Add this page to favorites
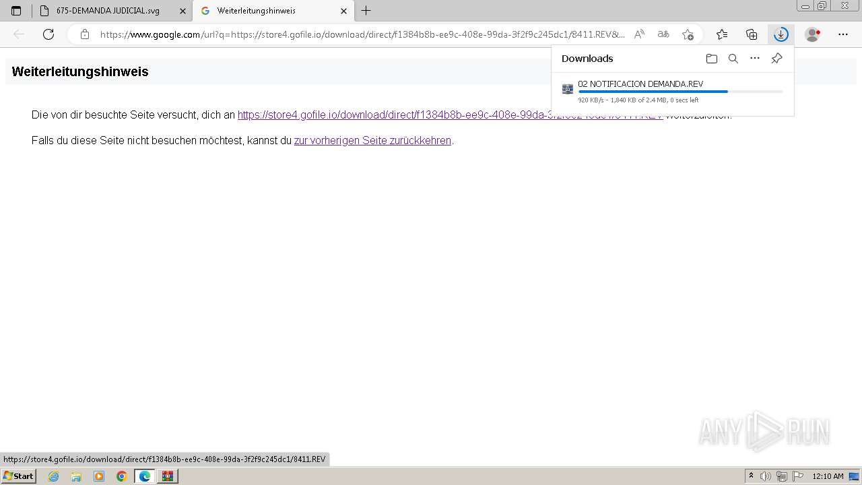The image size is (862, 485). point(688,34)
